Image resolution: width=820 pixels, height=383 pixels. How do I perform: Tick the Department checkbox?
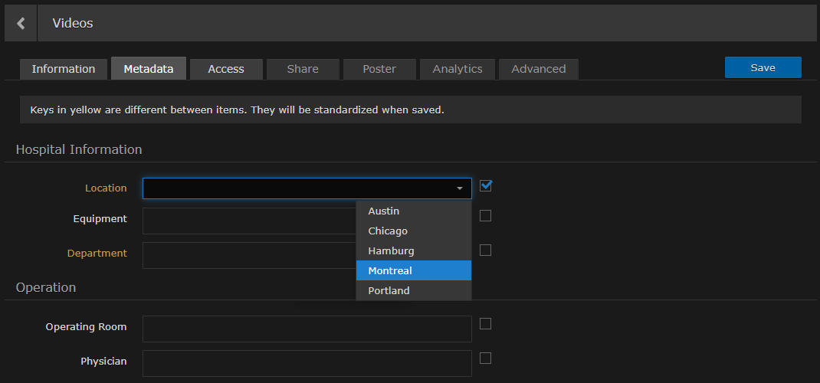pyautogui.click(x=485, y=250)
